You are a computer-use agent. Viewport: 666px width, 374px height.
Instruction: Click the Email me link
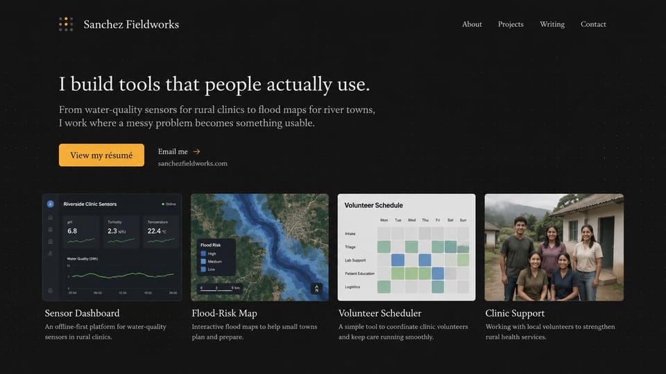point(173,152)
